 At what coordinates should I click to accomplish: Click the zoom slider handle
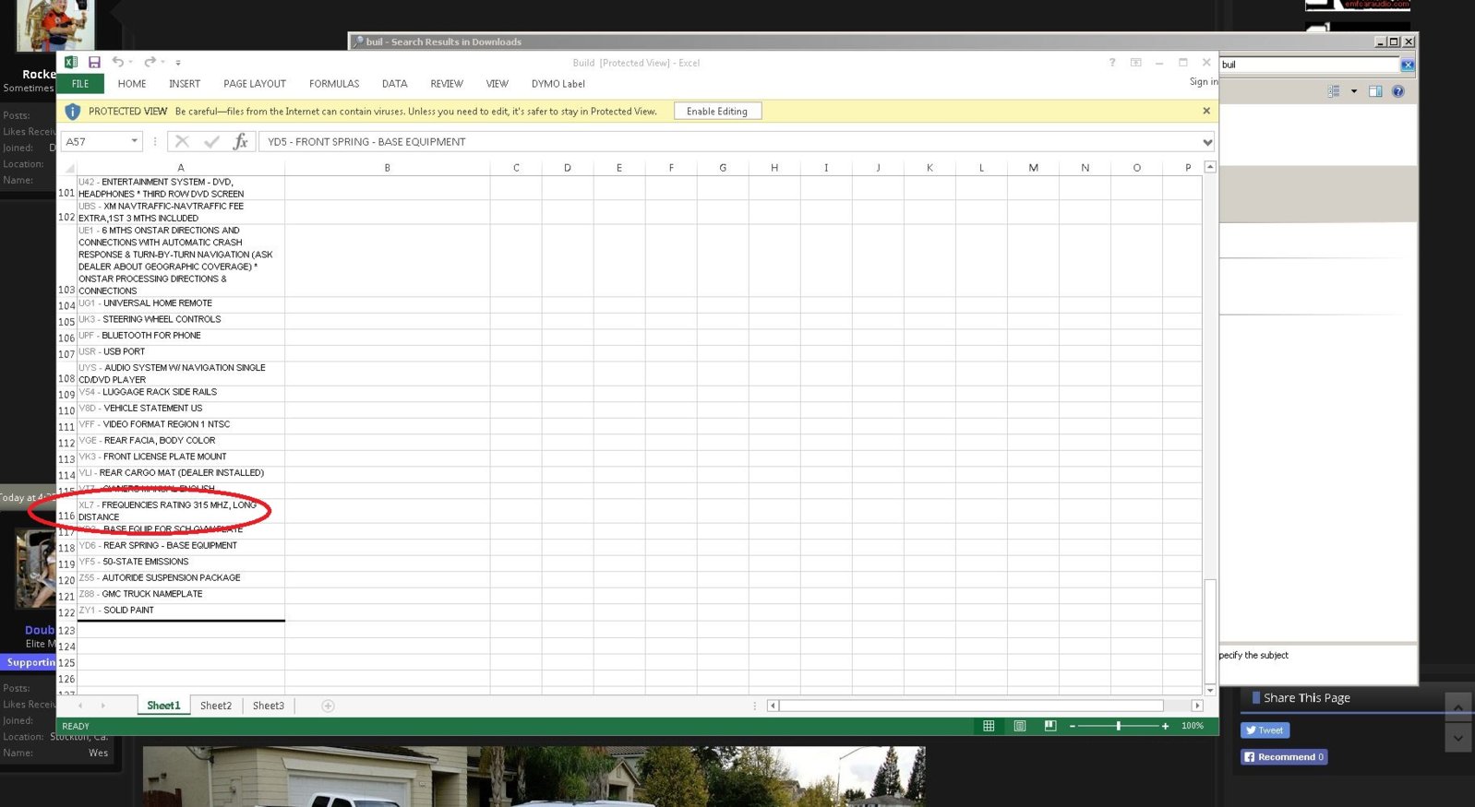click(x=1119, y=726)
